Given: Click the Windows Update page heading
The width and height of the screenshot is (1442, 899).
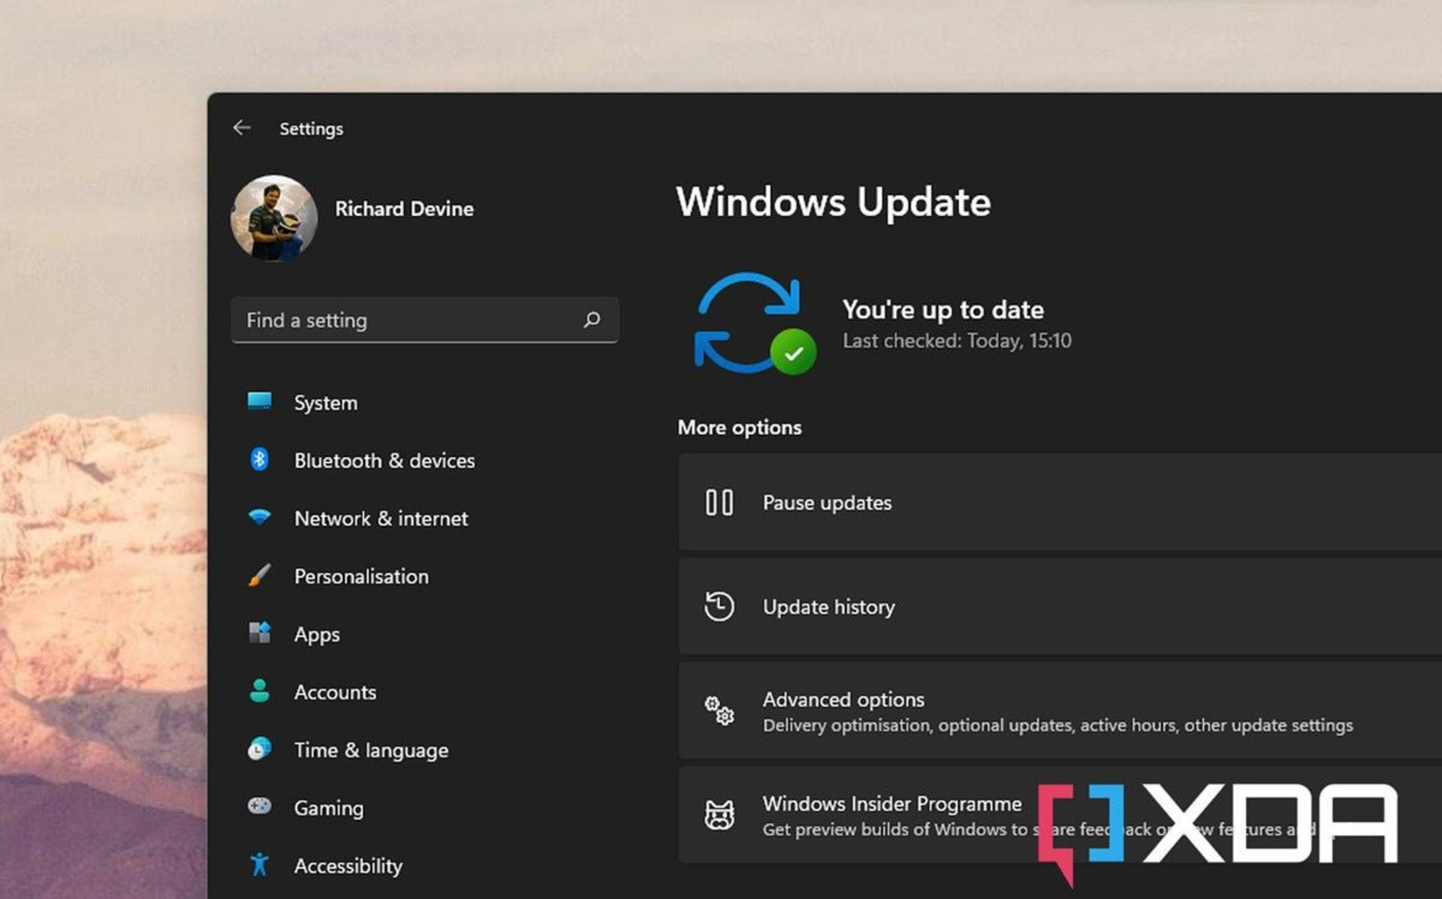Looking at the screenshot, I should coord(833,202).
